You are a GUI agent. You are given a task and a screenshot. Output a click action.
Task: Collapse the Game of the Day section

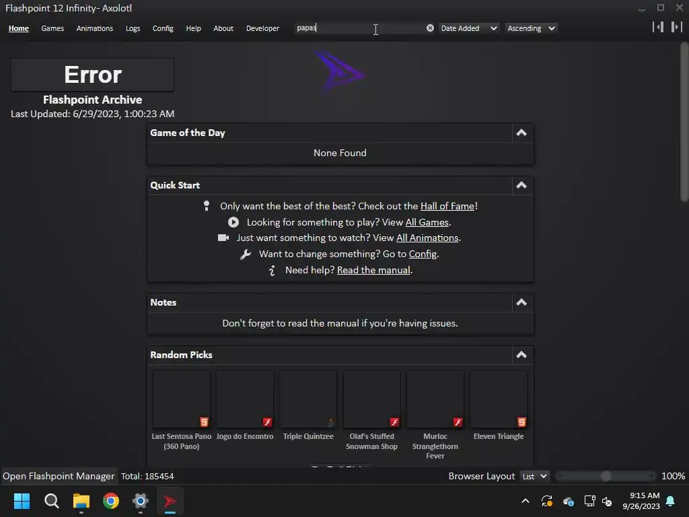(x=521, y=133)
